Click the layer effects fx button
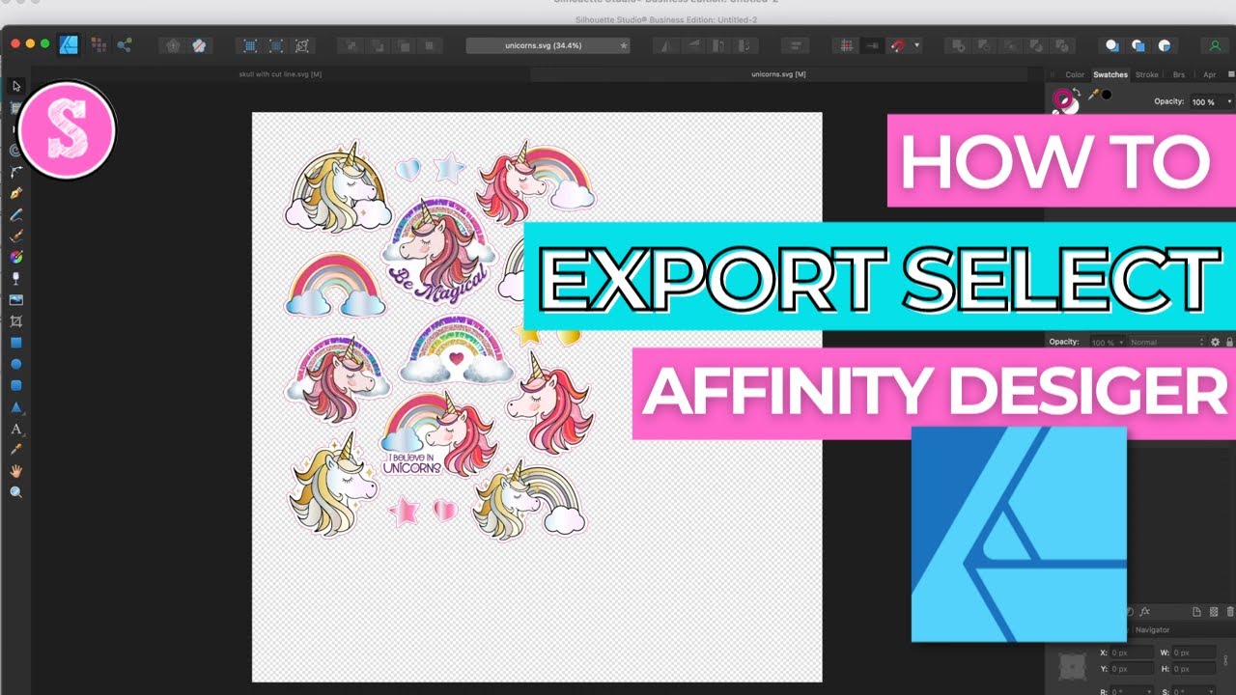 [x=1145, y=611]
